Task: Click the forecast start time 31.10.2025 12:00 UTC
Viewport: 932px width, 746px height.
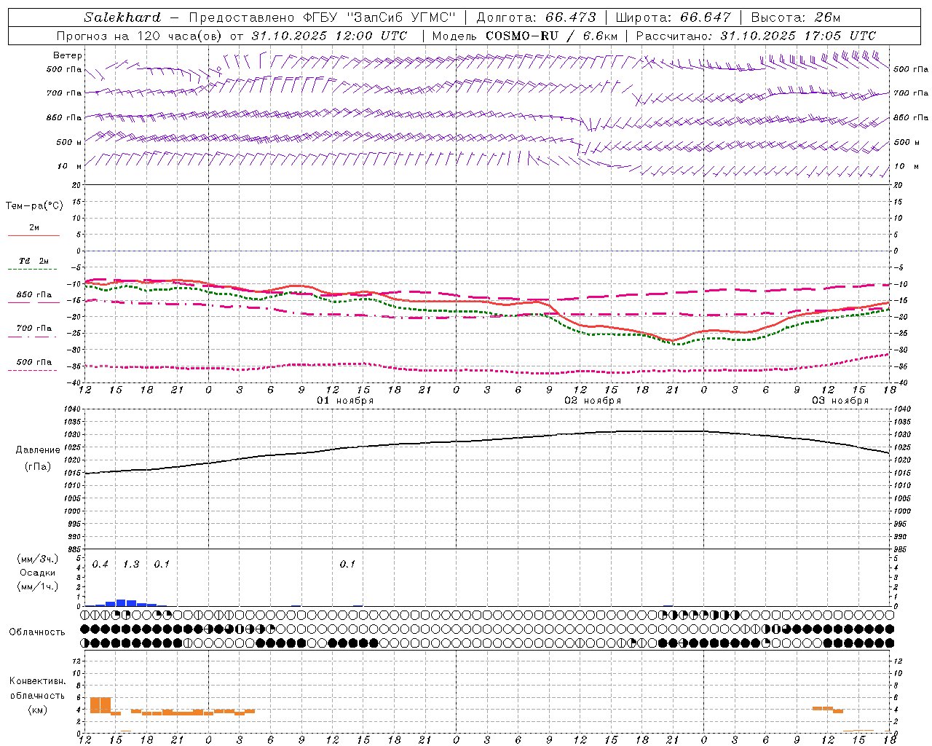Action: point(329,36)
